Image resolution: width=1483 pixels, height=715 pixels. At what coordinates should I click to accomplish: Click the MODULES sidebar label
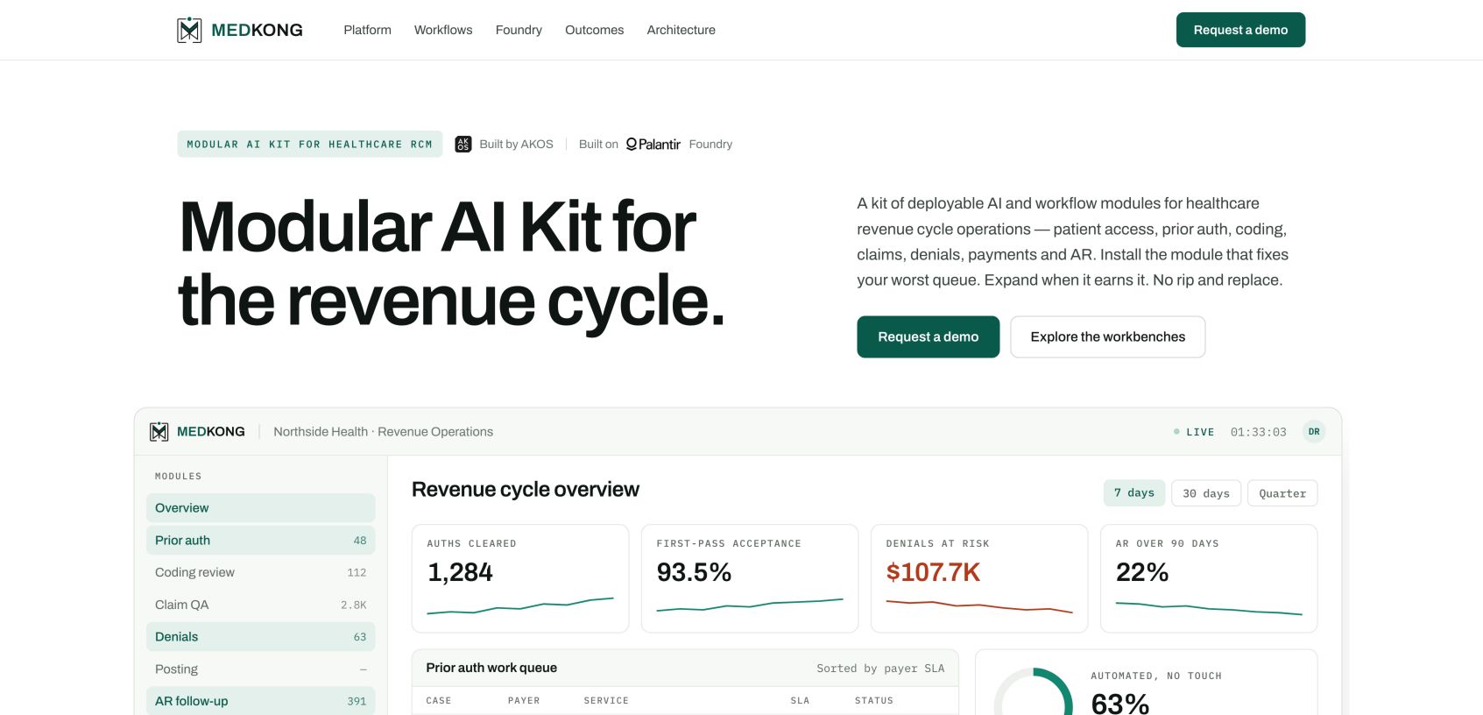pos(179,477)
